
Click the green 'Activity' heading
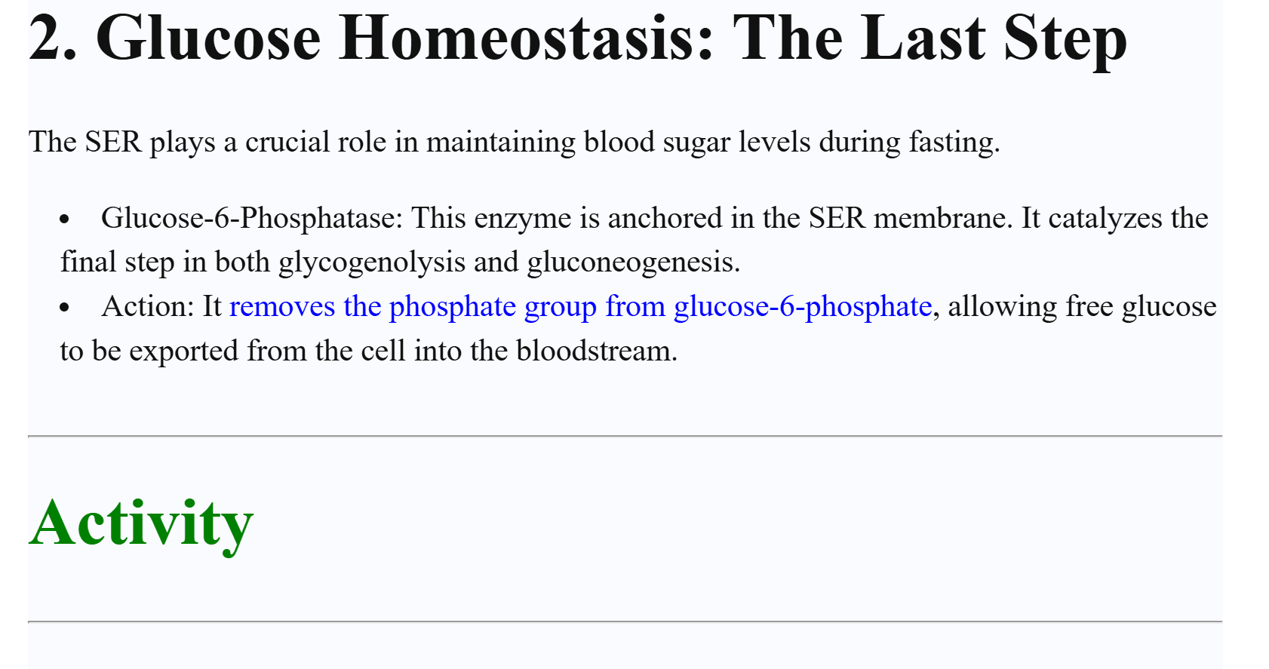point(141,523)
